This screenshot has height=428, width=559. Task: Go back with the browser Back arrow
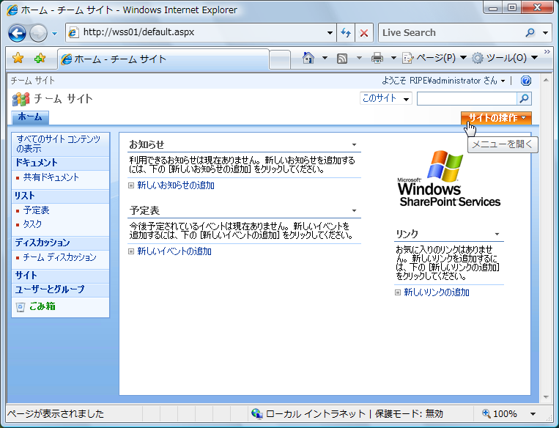(x=17, y=33)
